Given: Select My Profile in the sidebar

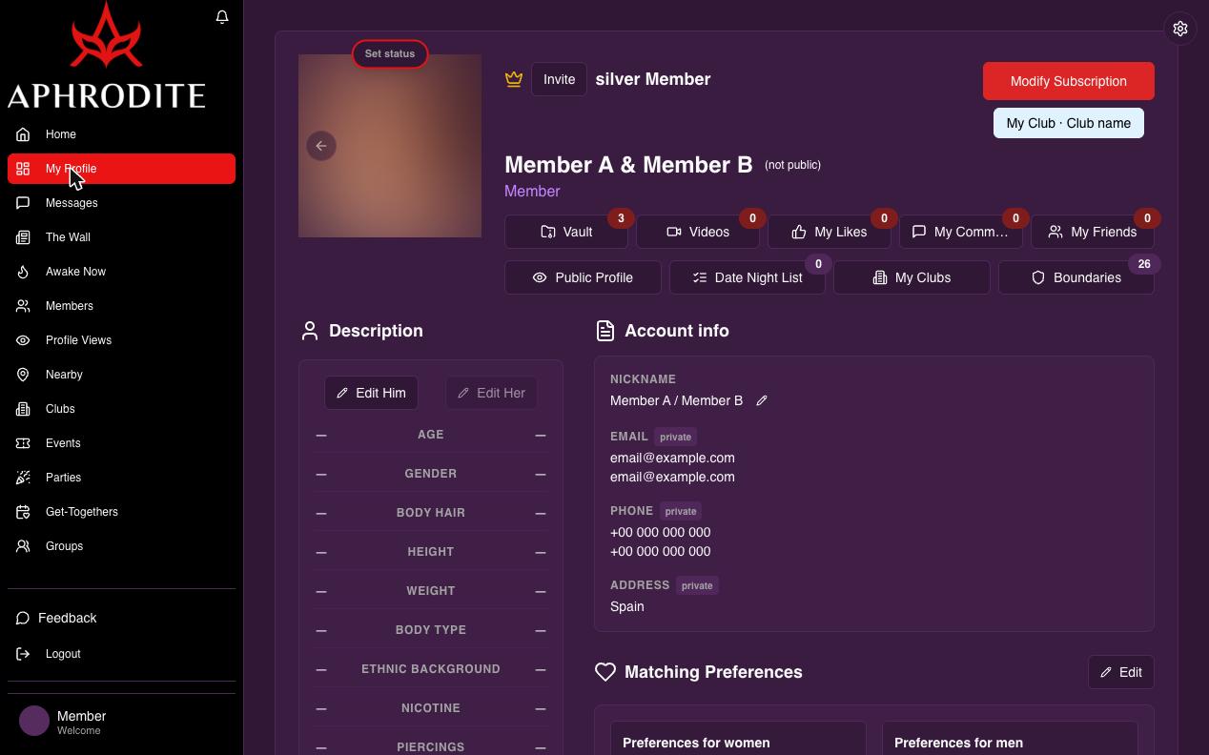Looking at the screenshot, I should 122,169.
